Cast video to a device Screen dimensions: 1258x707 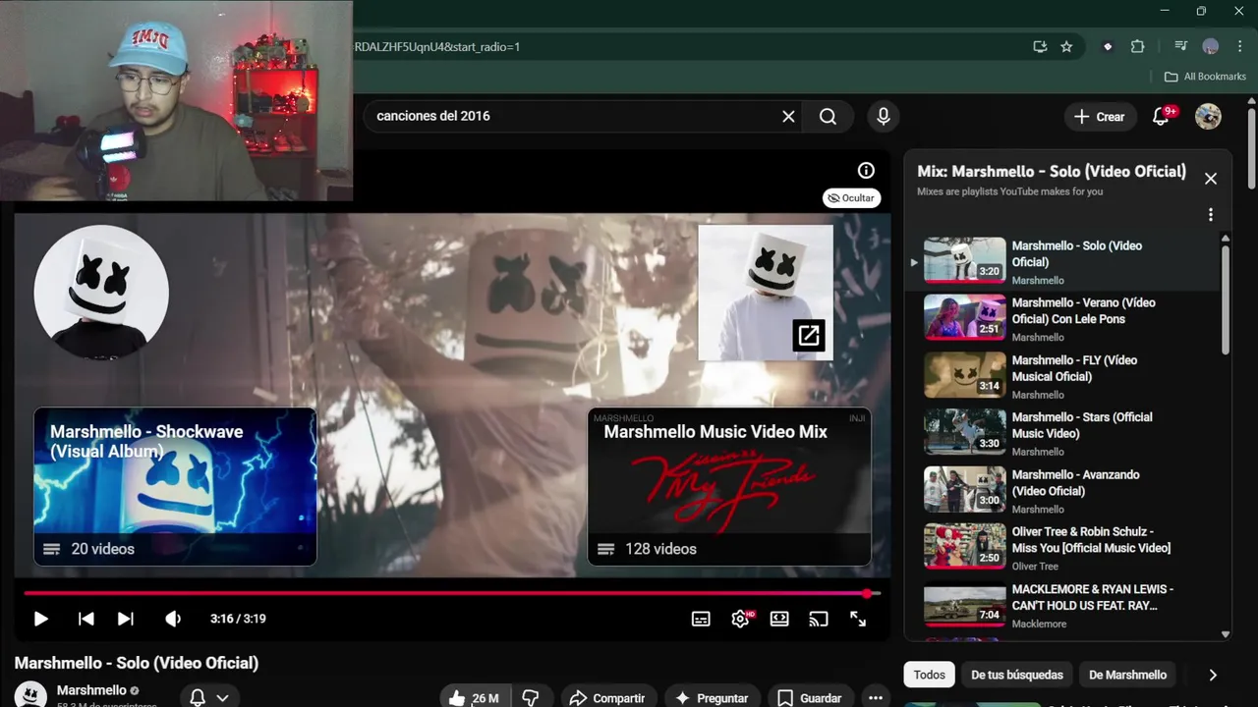[x=819, y=619]
